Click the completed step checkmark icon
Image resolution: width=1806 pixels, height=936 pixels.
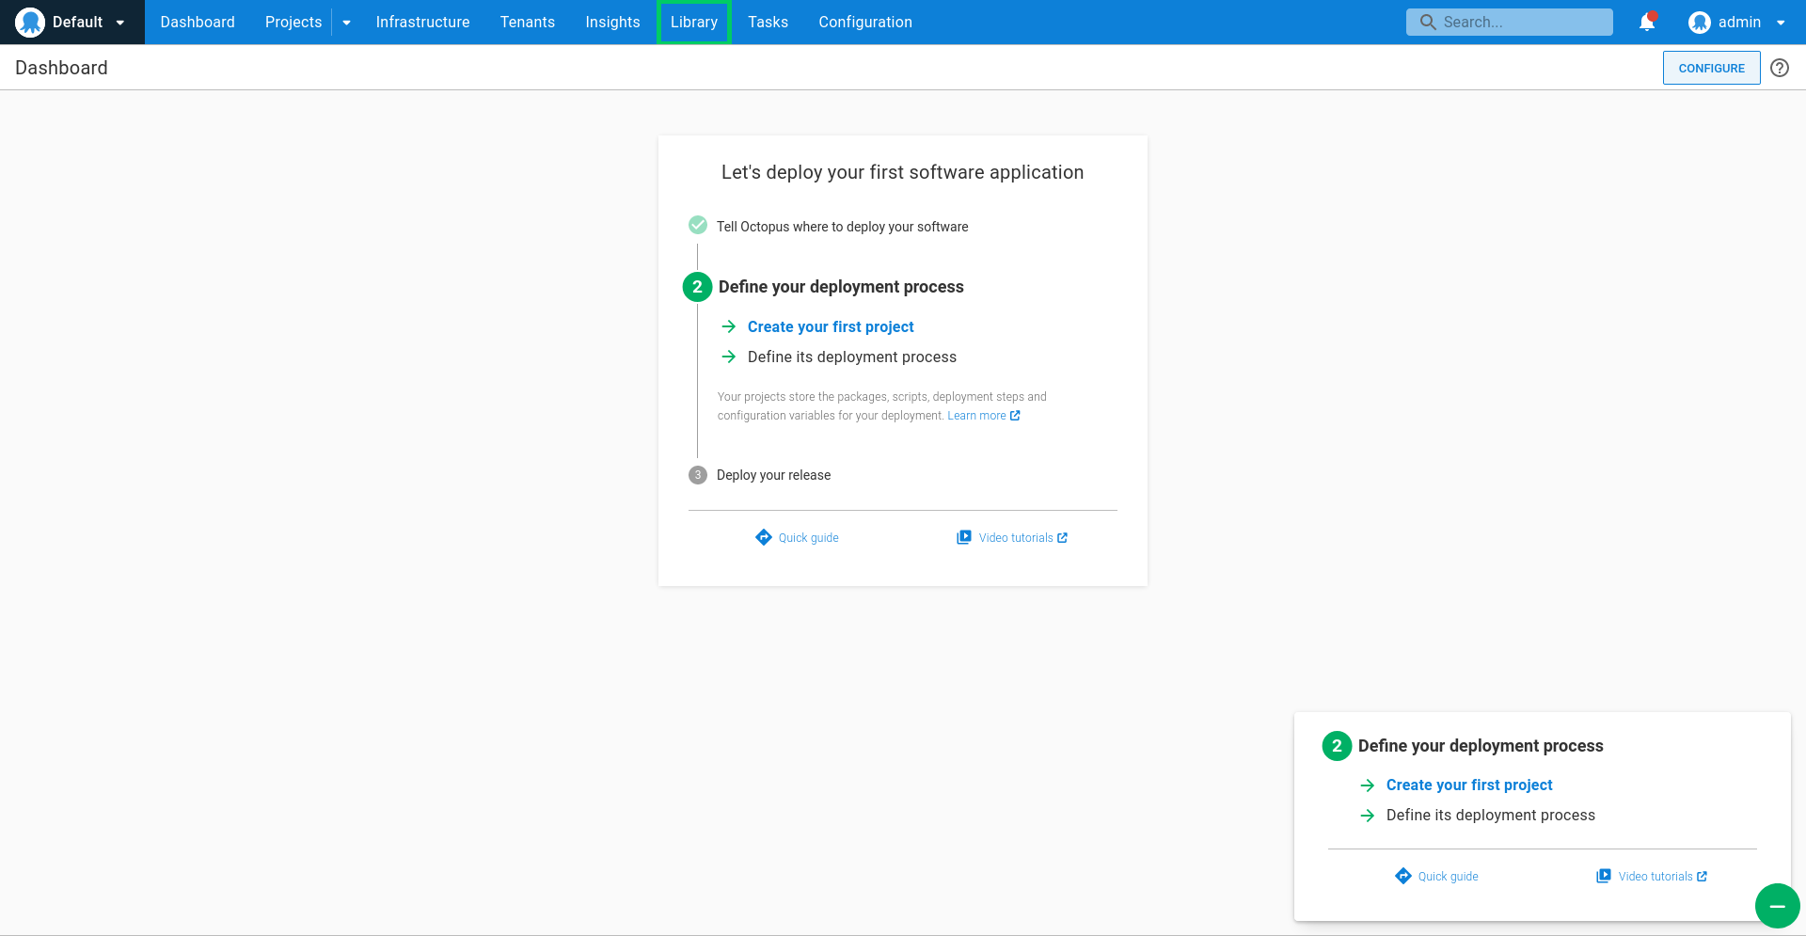coord(698,225)
